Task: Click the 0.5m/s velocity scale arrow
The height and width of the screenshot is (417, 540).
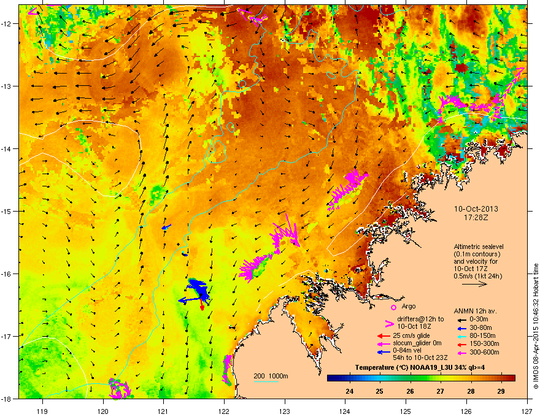Action: click(474, 284)
